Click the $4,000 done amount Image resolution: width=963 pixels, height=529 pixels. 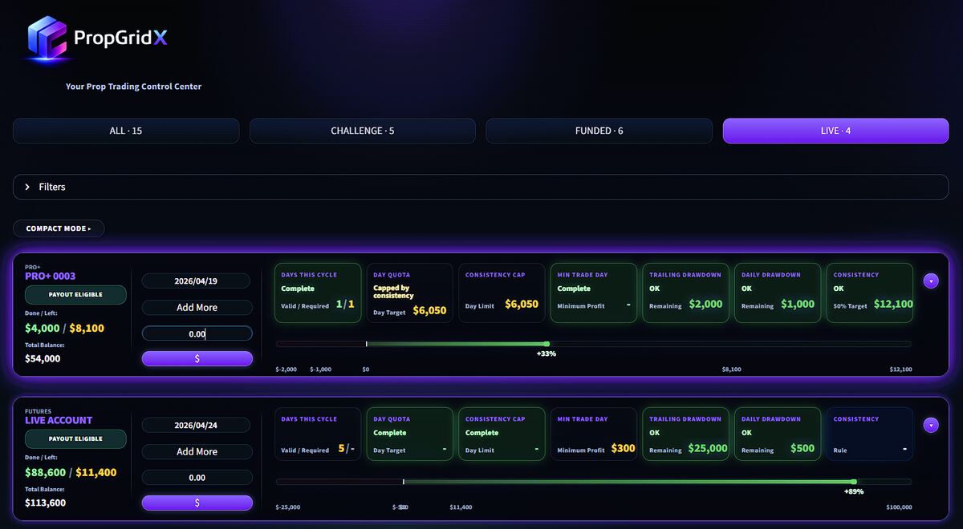click(x=43, y=329)
